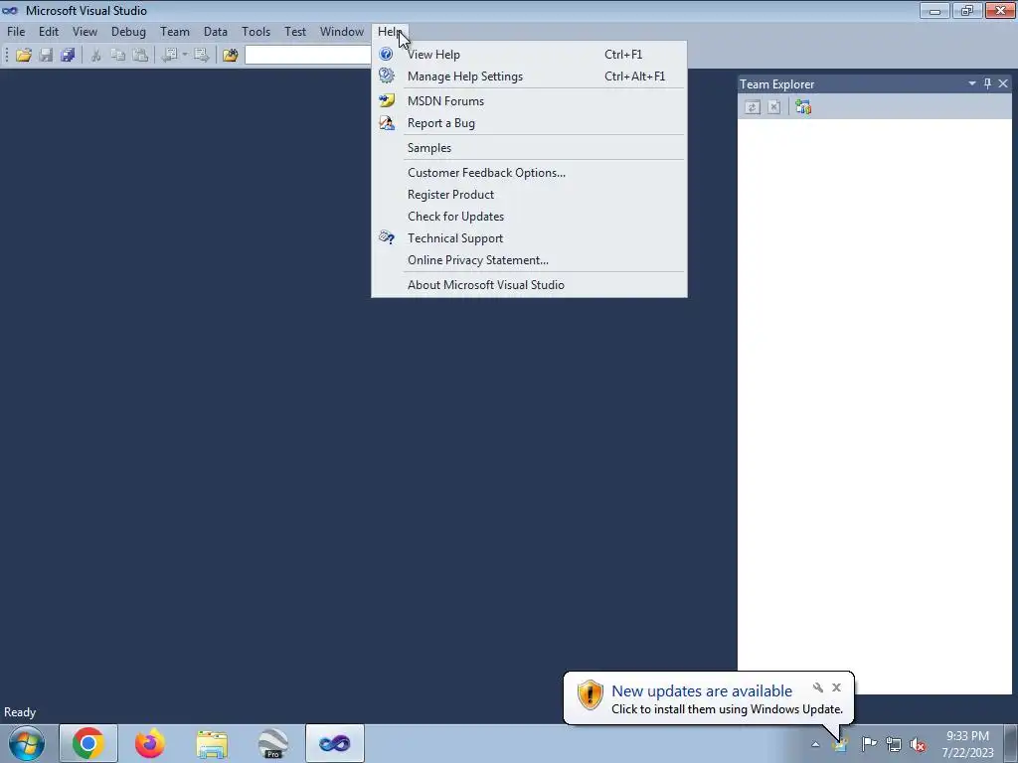This screenshot has height=763, width=1018.
Task: Click the Paste clipboard toolbar icon
Action: 139,56
